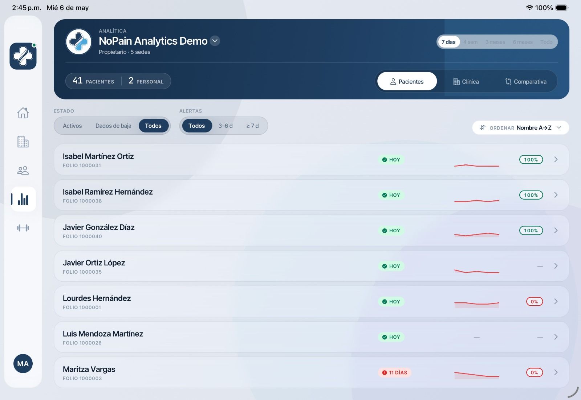
Task: Click the sparkline chart for Javier González Díaz
Action: pyautogui.click(x=477, y=234)
